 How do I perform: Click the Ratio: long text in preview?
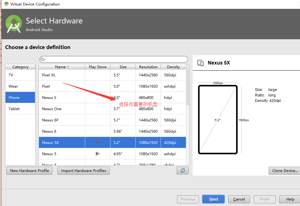click(265, 95)
